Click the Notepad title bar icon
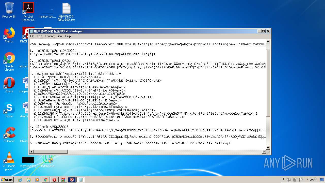This screenshot has width=325, height=183. point(32,31)
